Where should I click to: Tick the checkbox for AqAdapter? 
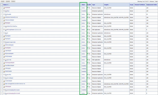pos(2,8)
